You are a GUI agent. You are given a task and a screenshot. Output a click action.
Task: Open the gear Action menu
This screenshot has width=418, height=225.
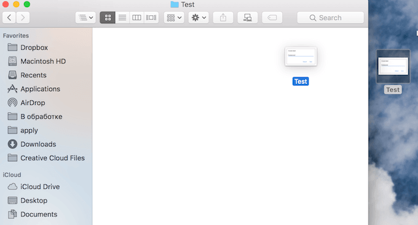coord(199,18)
